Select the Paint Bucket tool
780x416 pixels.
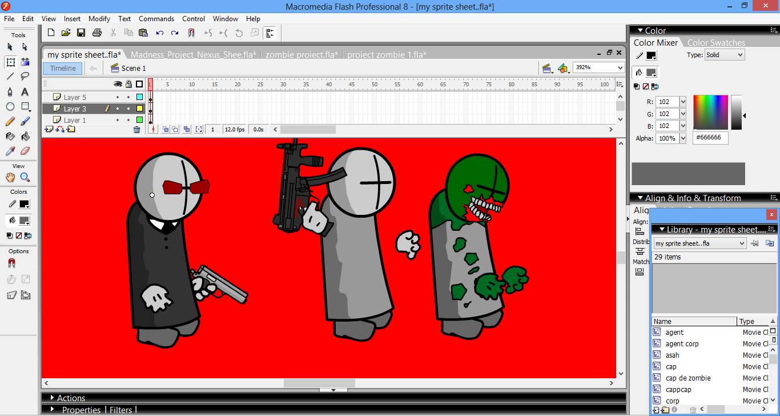[x=25, y=136]
